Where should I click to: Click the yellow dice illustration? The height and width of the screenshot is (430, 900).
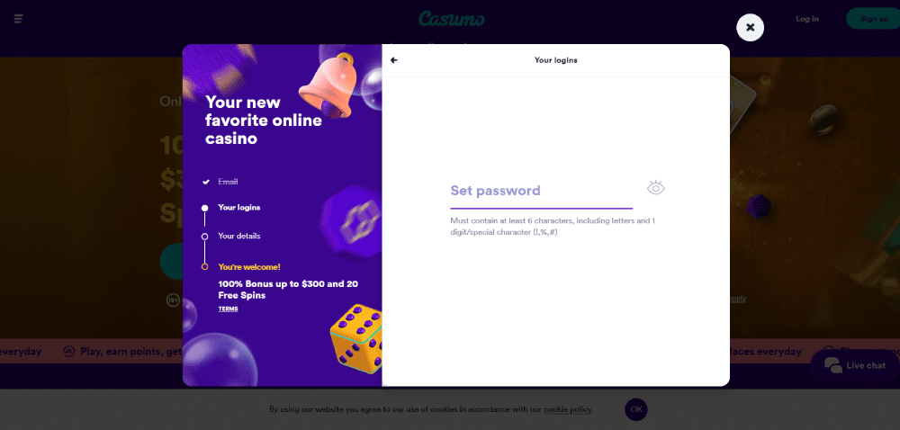[357, 337]
